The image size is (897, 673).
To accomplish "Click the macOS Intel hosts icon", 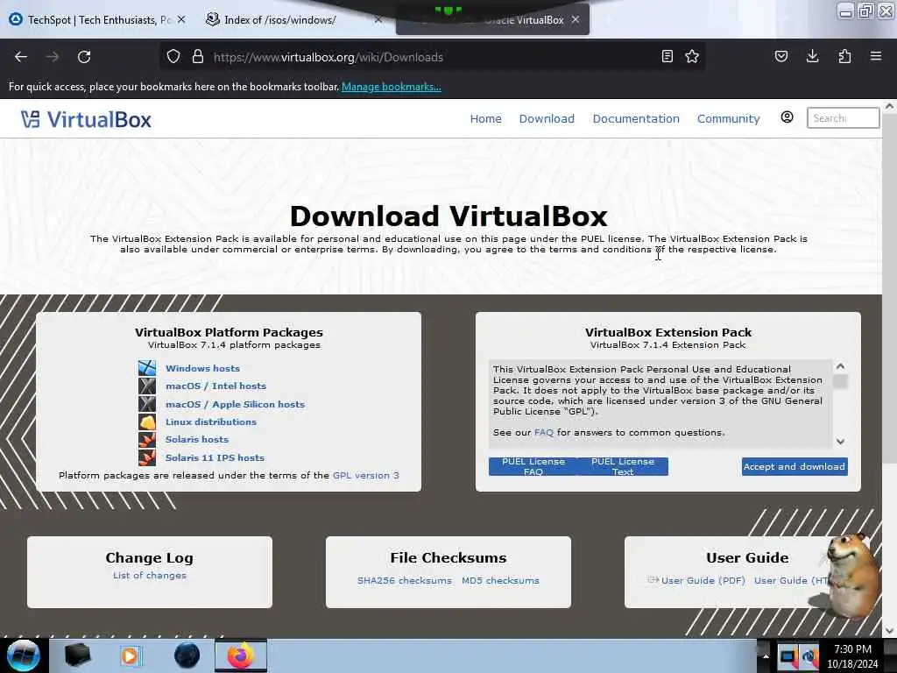I will pyautogui.click(x=147, y=386).
